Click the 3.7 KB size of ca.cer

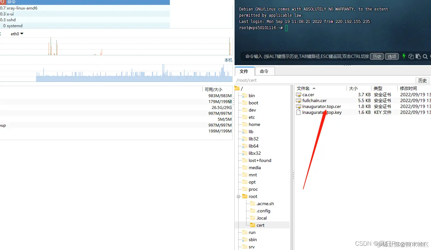(x=364, y=95)
